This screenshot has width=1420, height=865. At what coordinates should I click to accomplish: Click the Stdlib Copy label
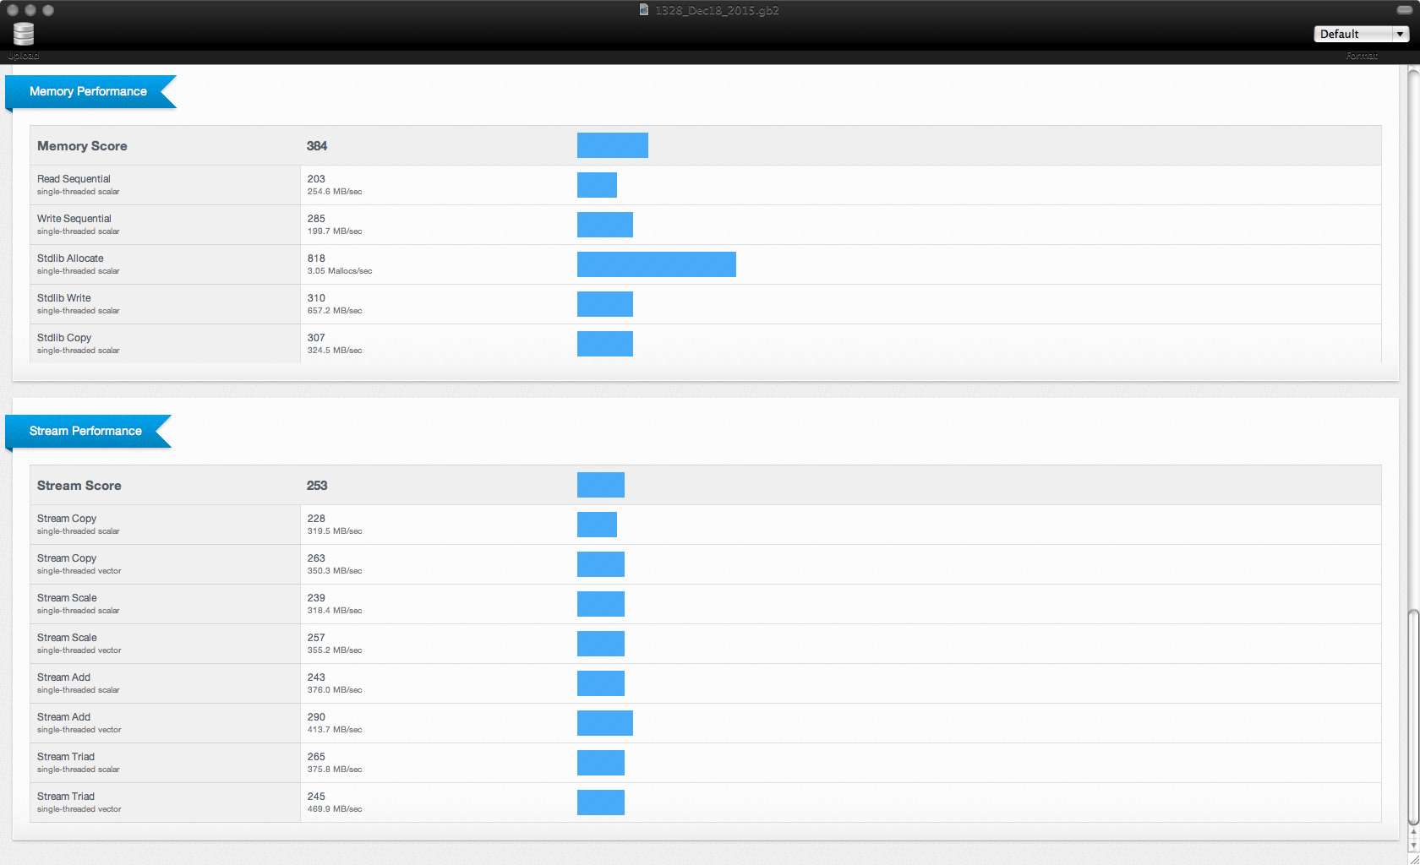pos(64,338)
